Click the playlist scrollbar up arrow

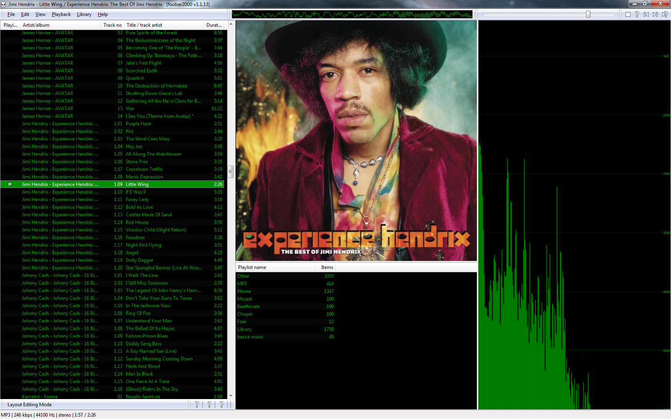pyautogui.click(x=230, y=24)
